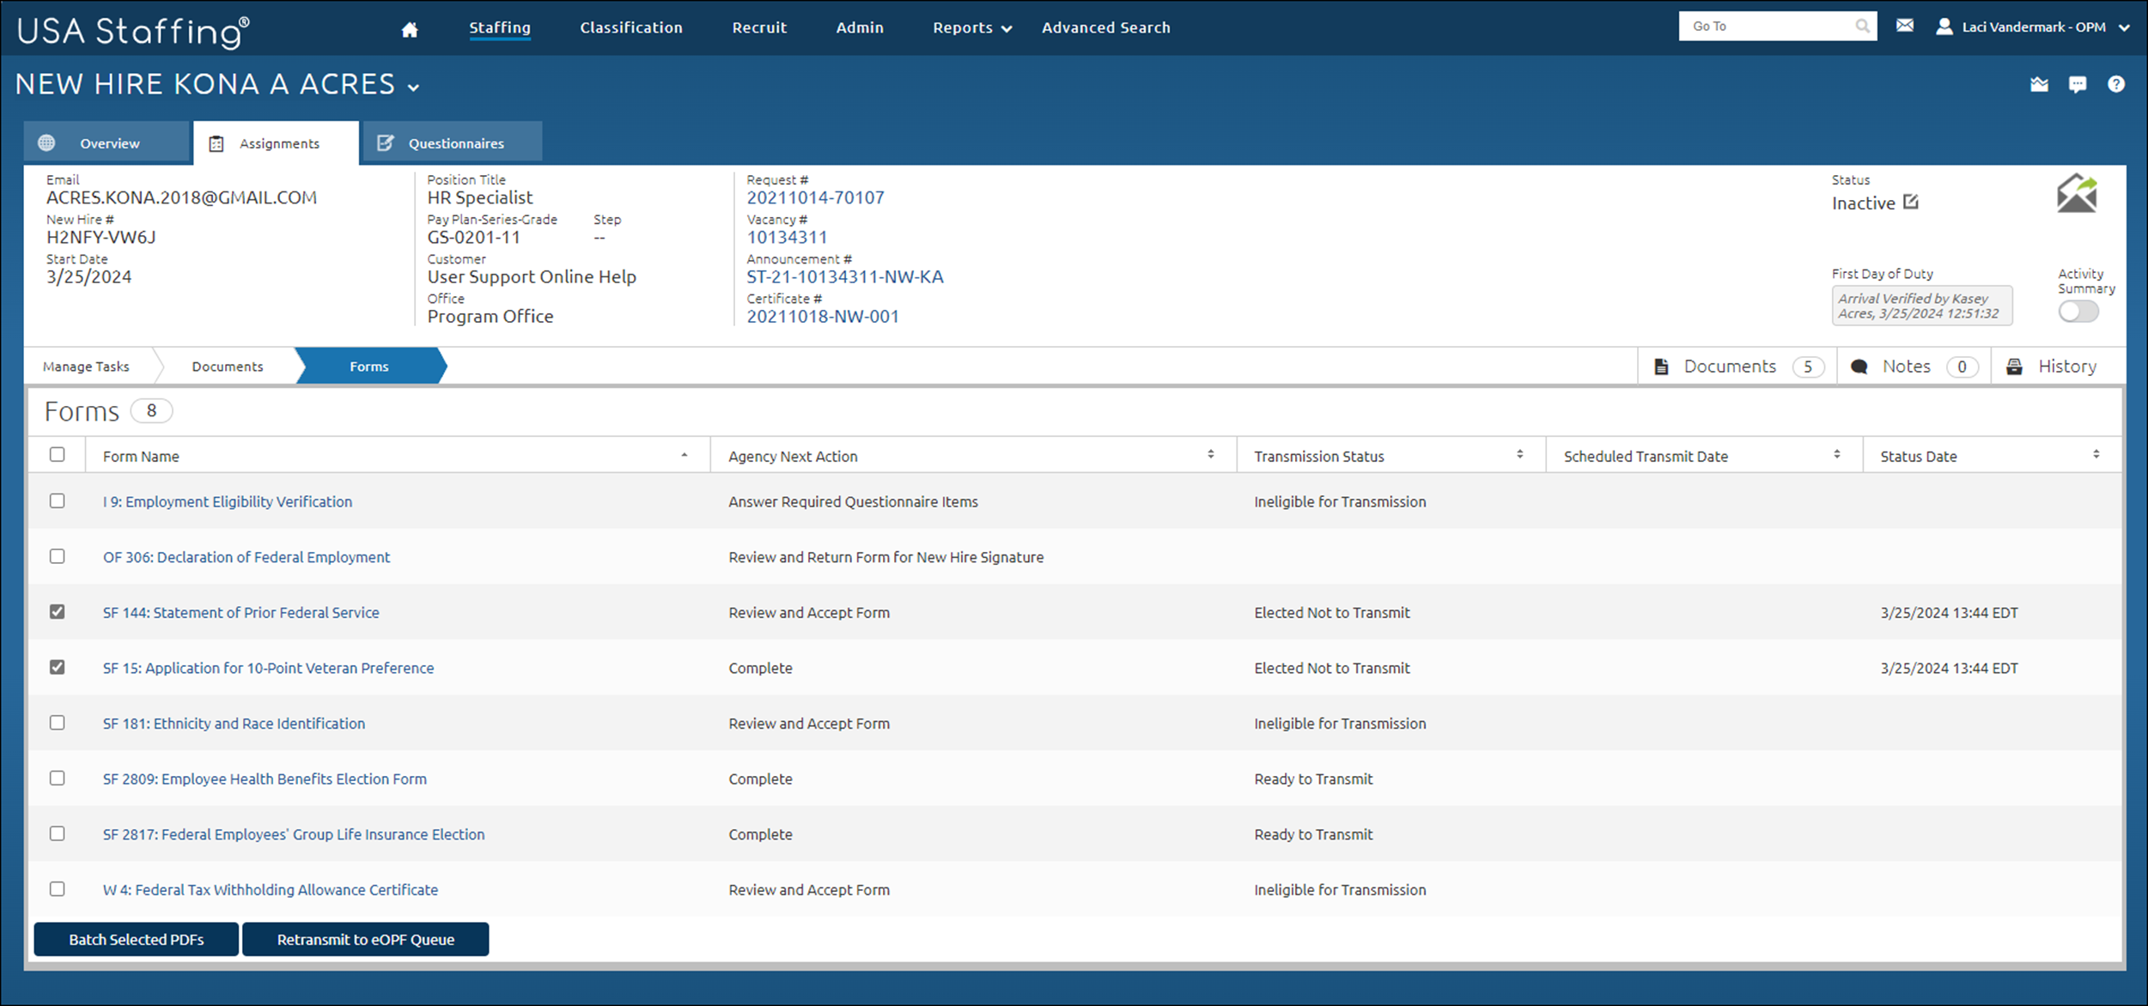
Task: Click the Notes speech bubble icon
Action: (x=1859, y=367)
